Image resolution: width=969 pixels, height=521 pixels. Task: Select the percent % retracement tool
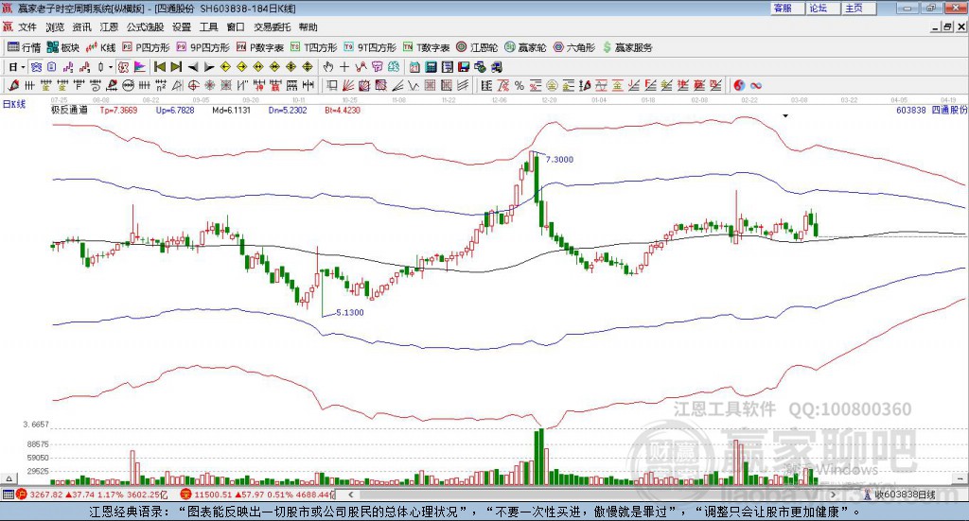[520, 85]
